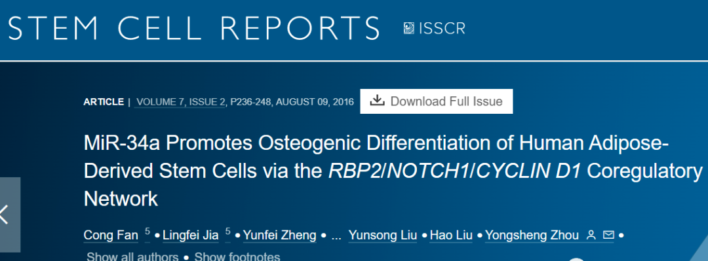
Task: Open author Yongsheng Zhou's details
Action: pyautogui.click(x=532, y=235)
